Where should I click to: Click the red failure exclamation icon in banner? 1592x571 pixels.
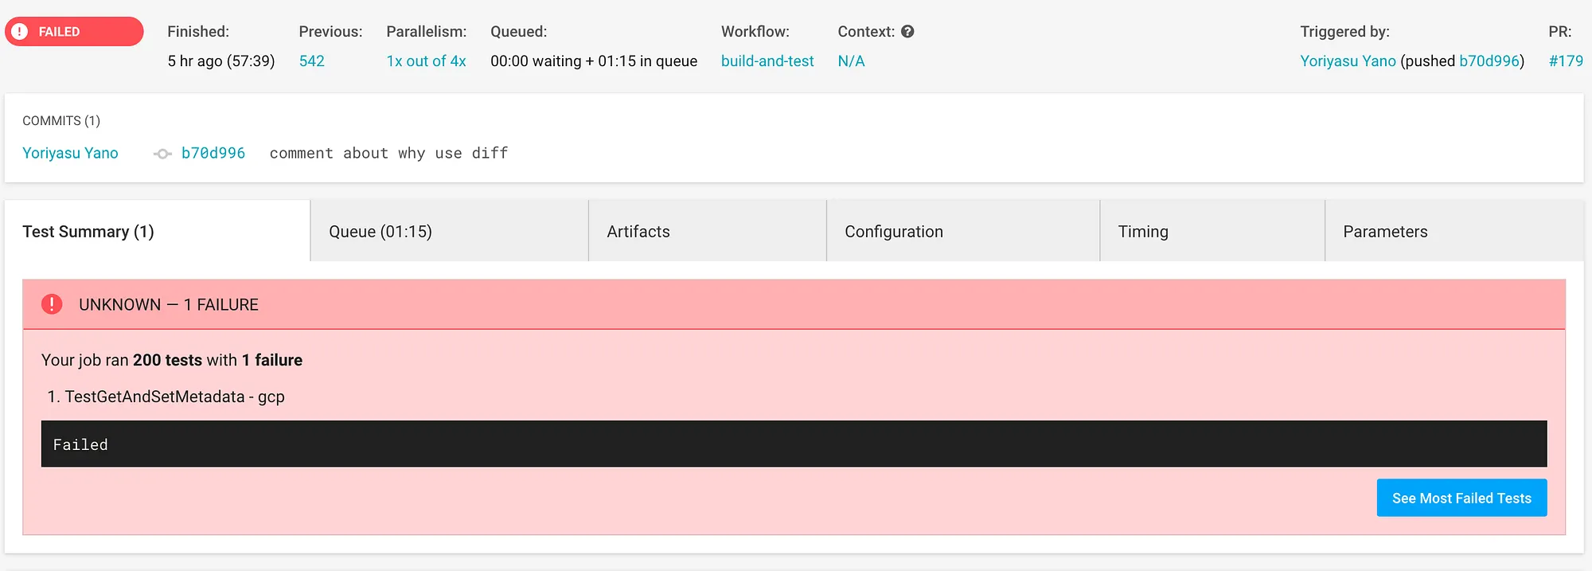(52, 304)
